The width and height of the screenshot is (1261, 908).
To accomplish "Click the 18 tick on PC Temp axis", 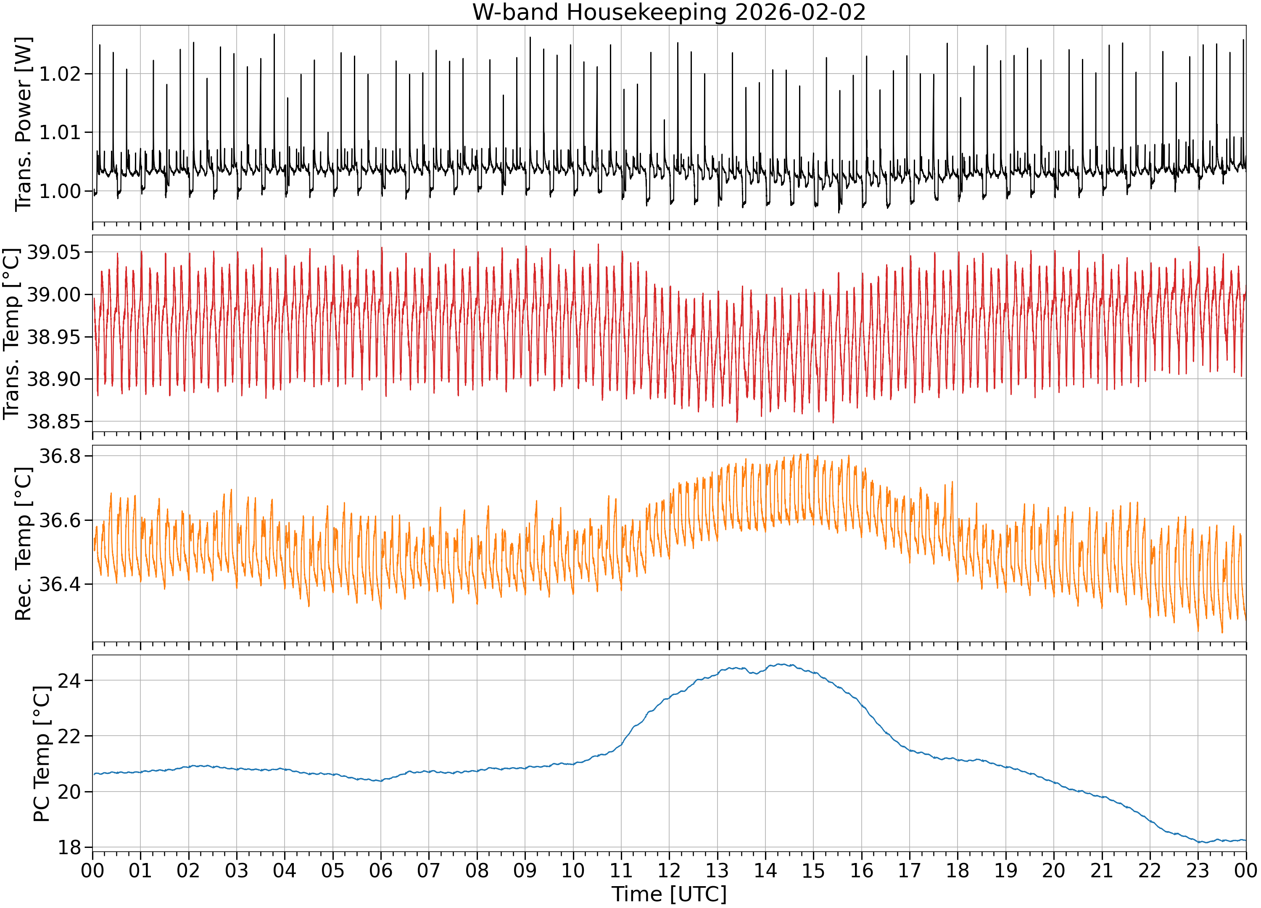I will (x=69, y=847).
